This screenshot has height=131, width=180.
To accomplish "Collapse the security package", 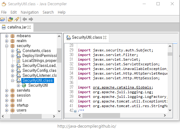I will pos(6,46).
